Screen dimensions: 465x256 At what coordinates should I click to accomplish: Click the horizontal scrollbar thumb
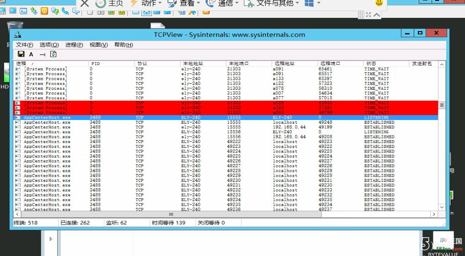point(171,214)
